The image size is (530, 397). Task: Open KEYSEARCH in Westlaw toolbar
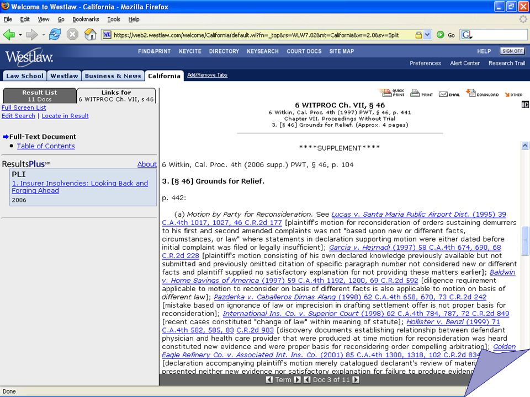263,51
